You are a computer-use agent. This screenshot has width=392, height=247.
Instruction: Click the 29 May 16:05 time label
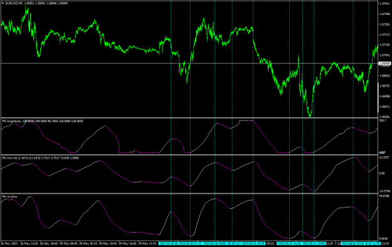[x=127, y=243]
